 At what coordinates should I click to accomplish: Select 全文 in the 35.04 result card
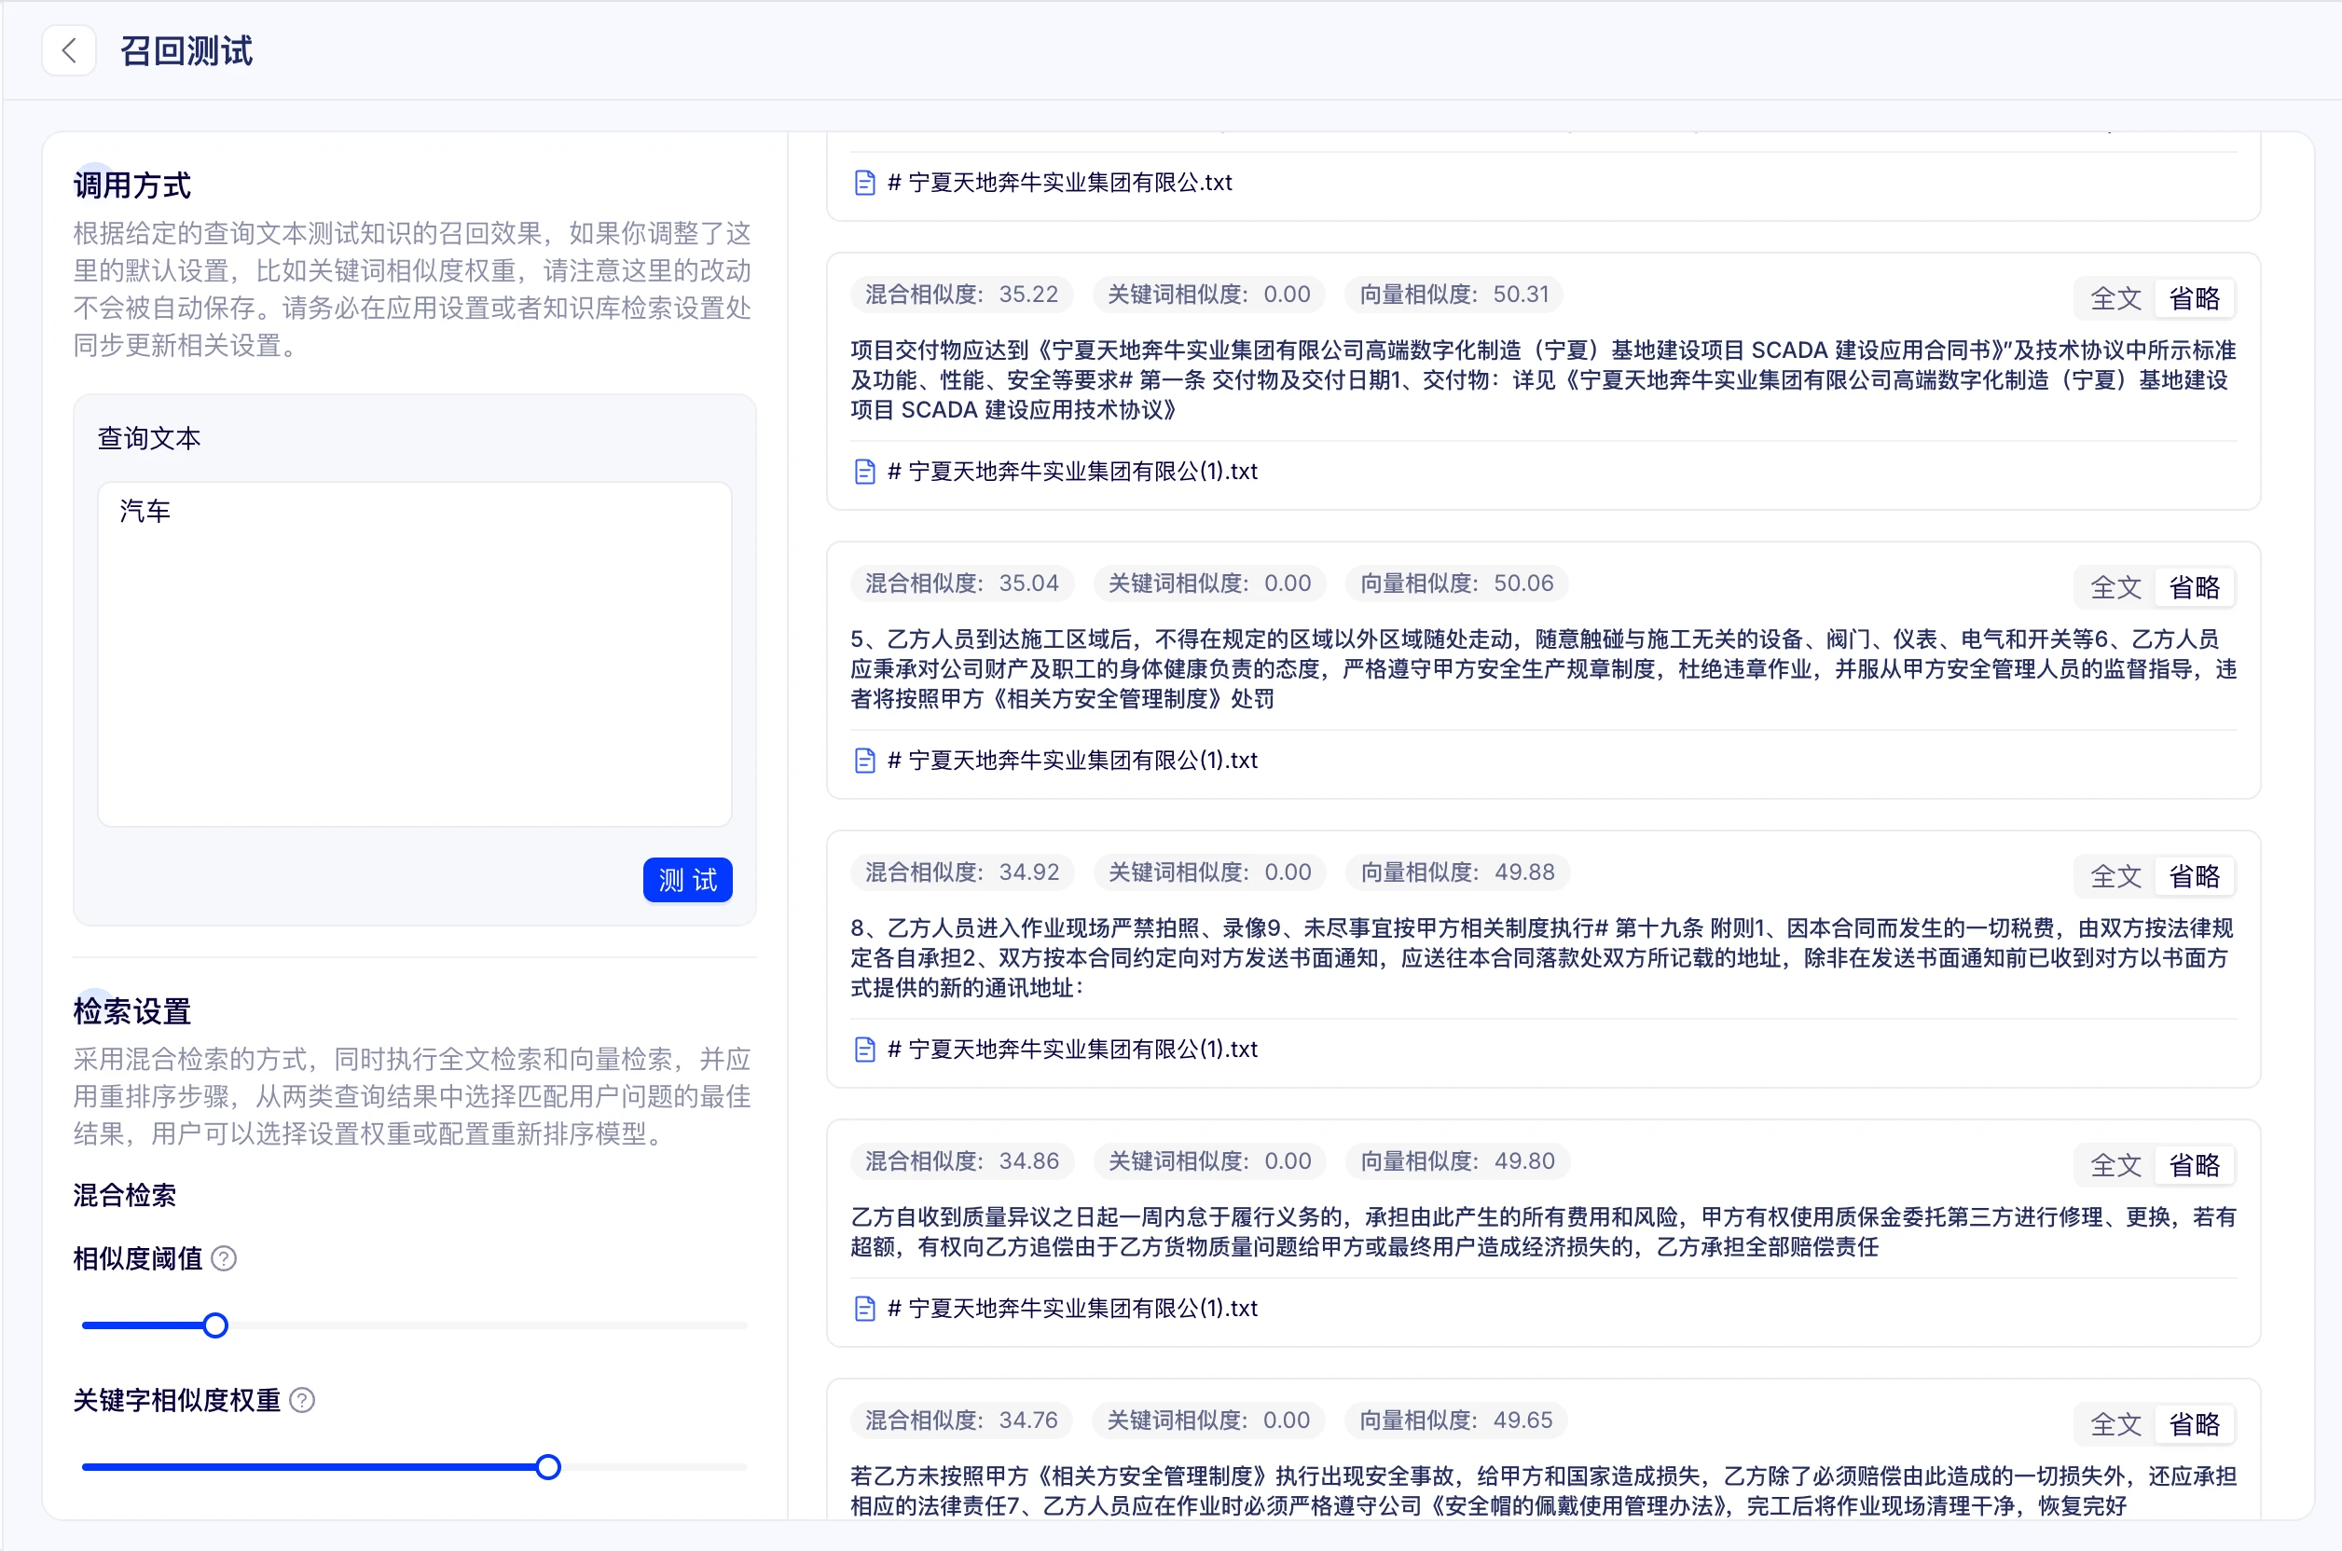[x=2115, y=587]
